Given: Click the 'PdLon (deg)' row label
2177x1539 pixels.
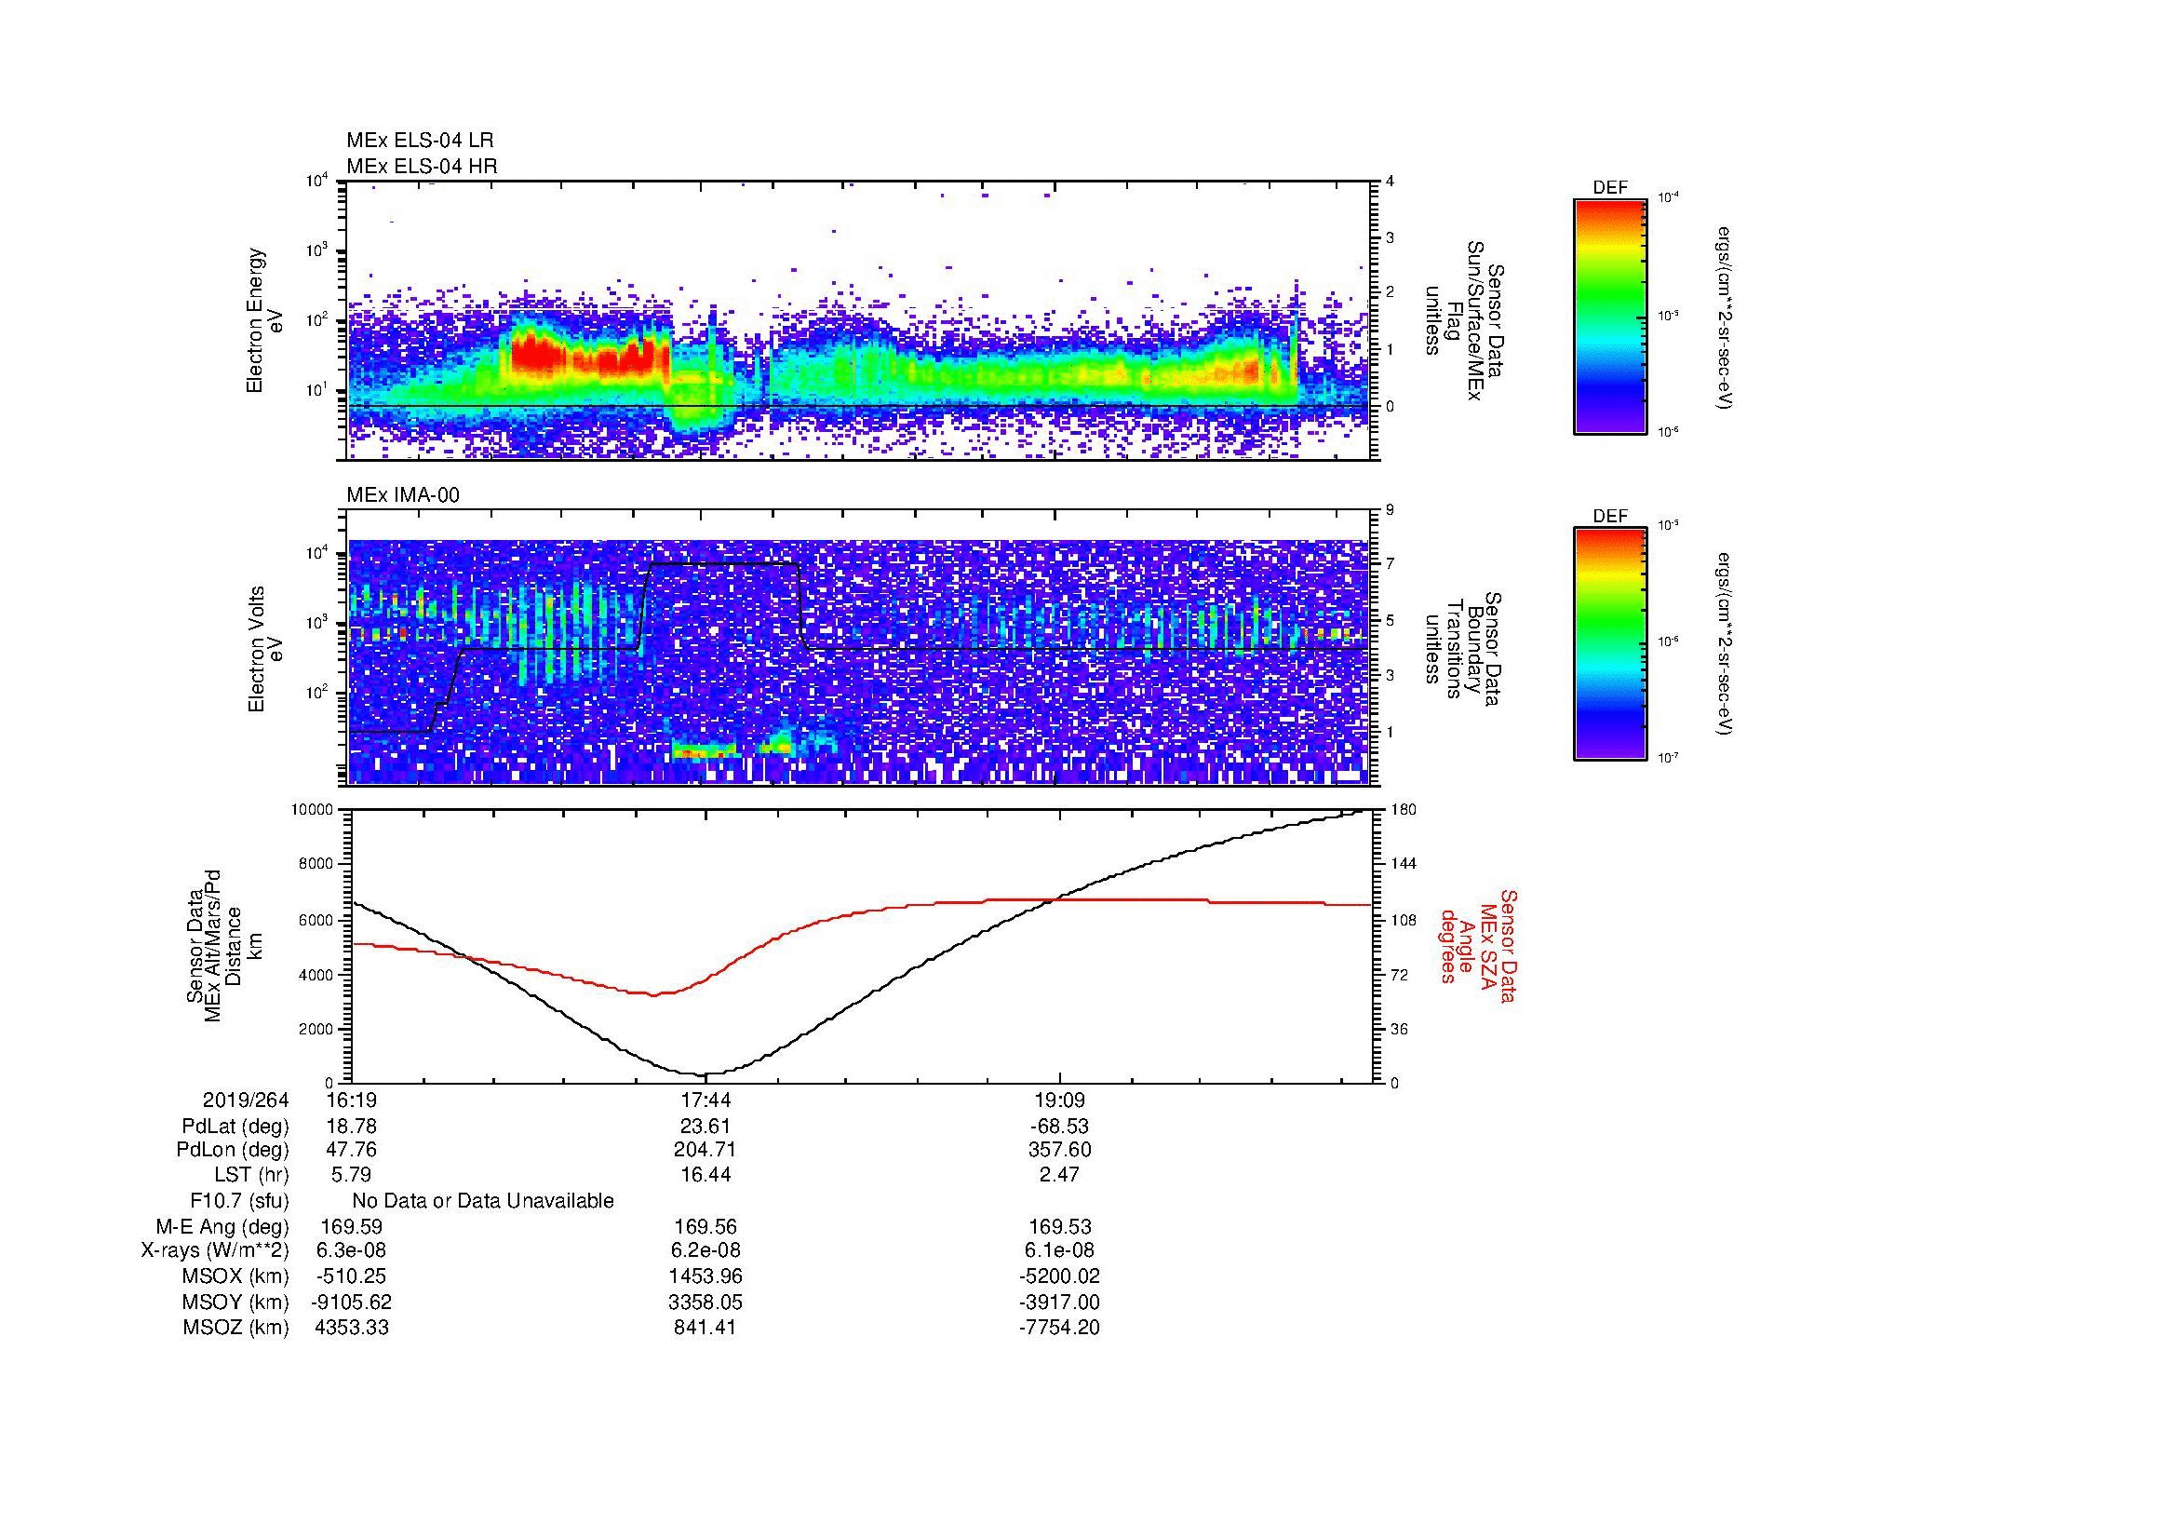Looking at the screenshot, I should [x=233, y=1150].
